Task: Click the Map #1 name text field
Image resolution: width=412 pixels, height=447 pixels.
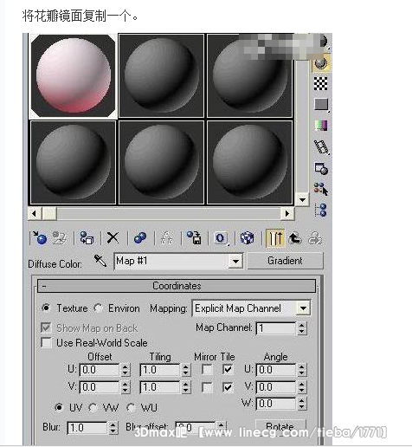Action: click(x=172, y=262)
